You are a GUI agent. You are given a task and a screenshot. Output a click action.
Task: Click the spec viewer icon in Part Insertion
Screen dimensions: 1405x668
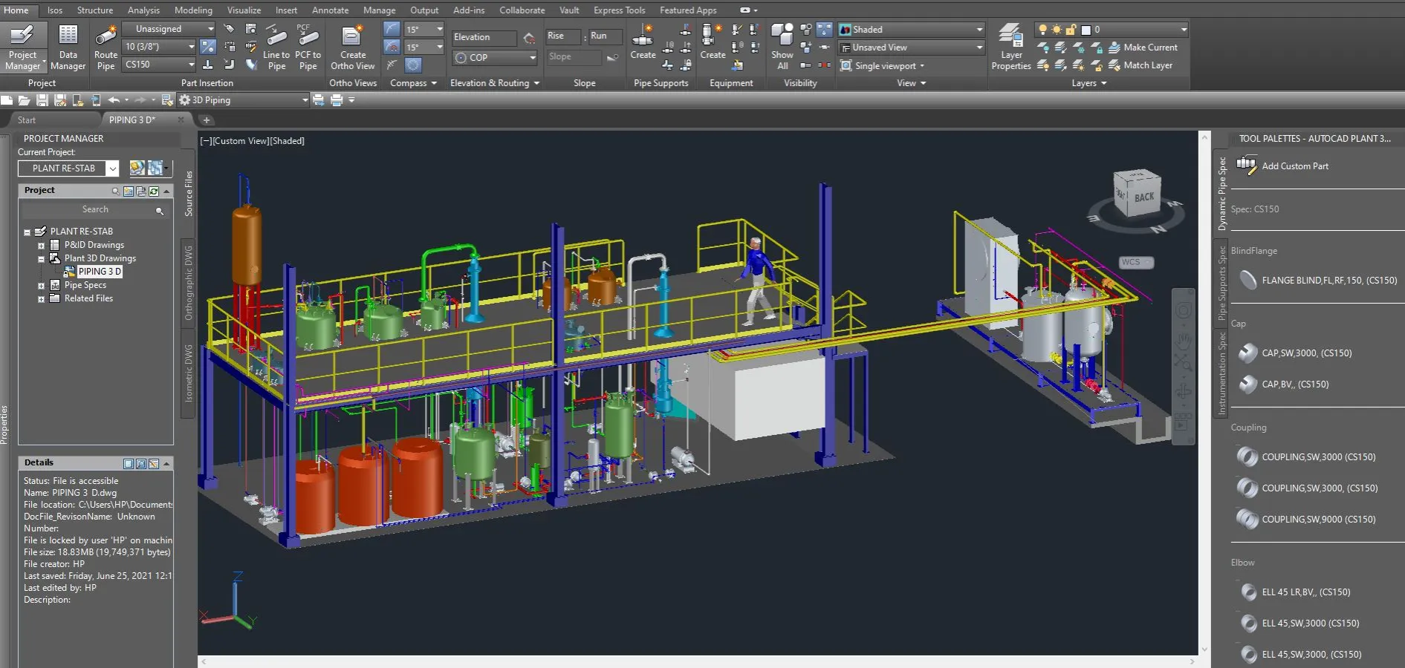251,29
